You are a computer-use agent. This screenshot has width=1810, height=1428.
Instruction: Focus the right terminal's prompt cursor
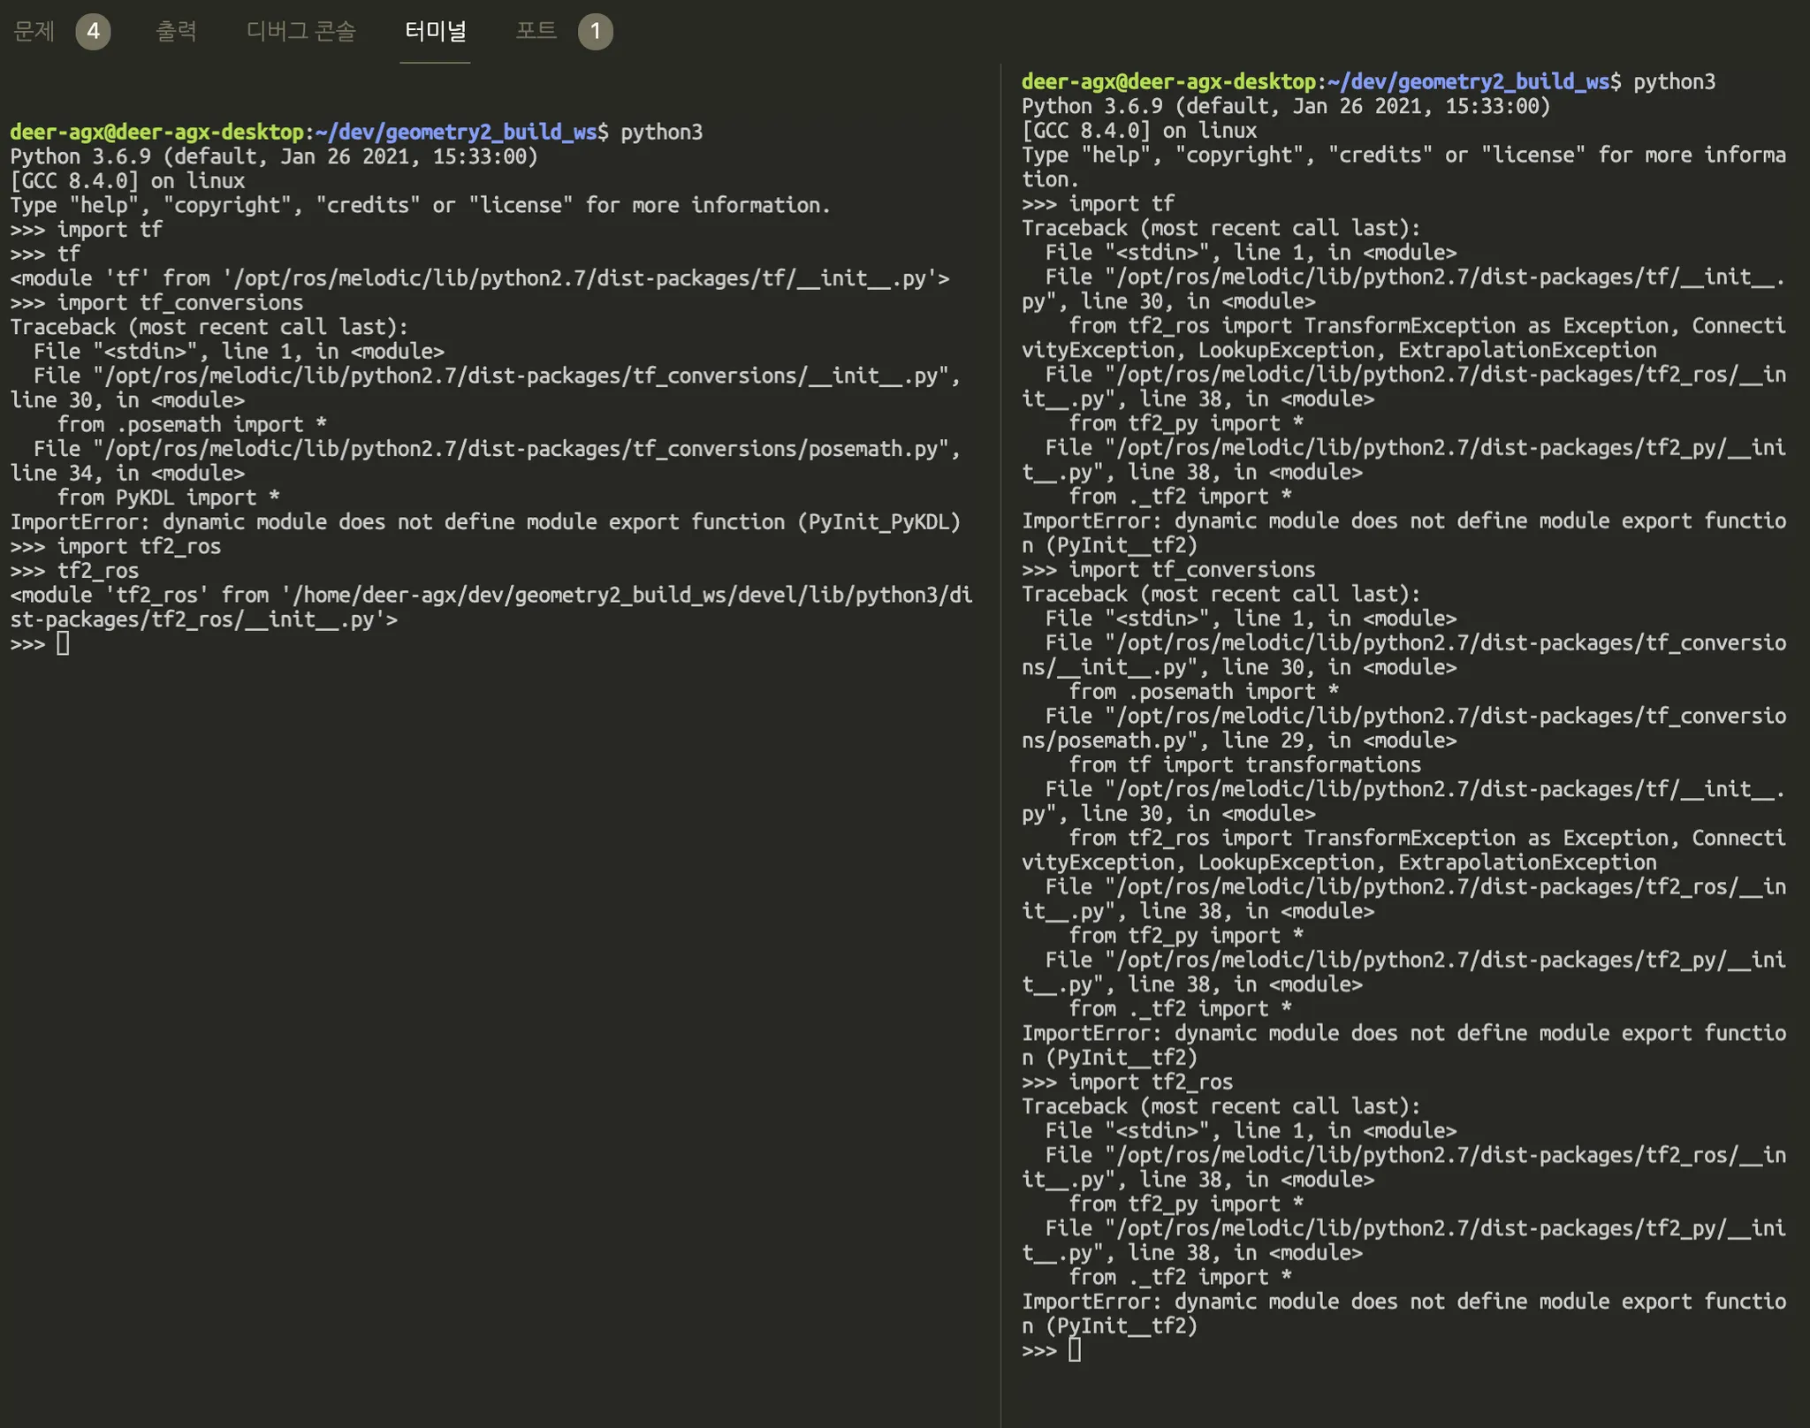[x=1074, y=1349]
